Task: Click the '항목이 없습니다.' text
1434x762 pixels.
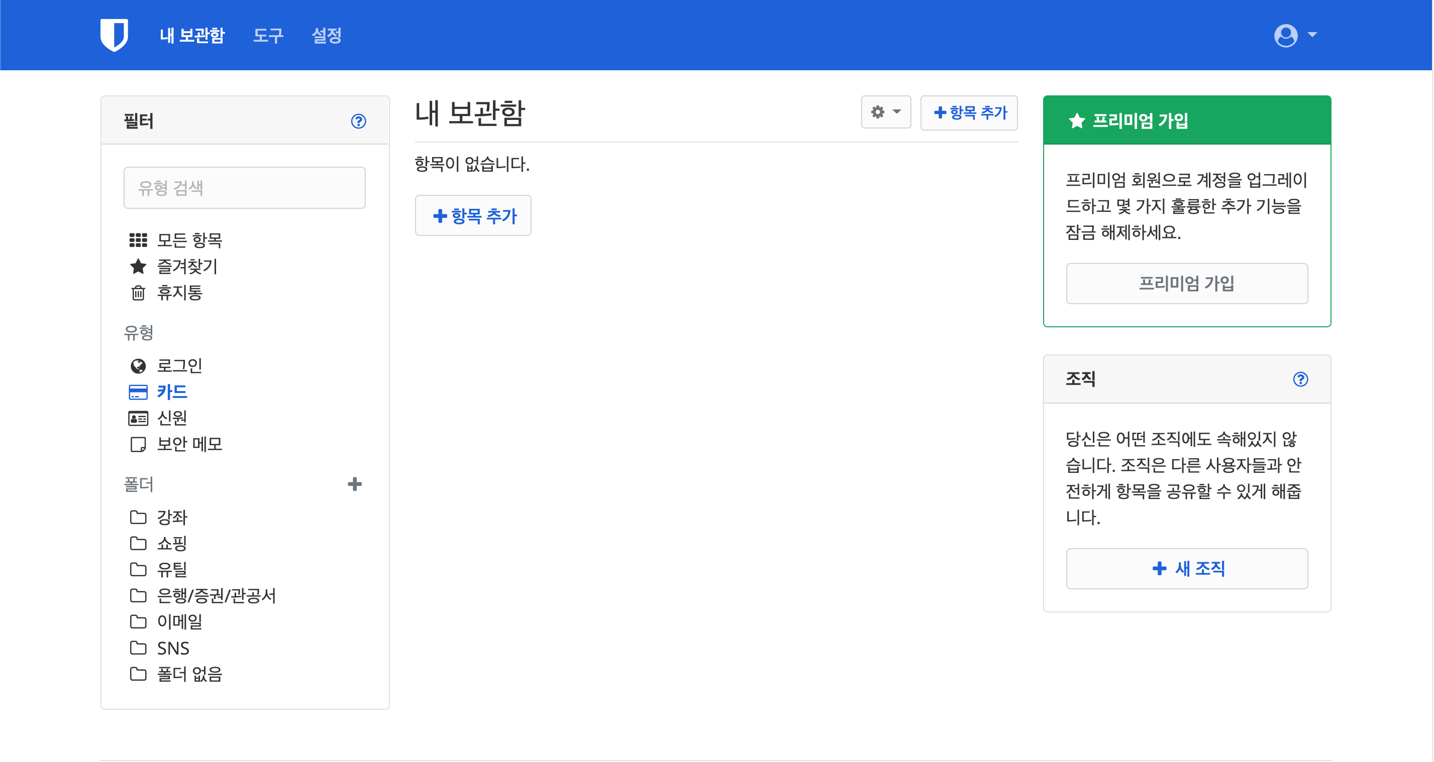Action: 472,164
